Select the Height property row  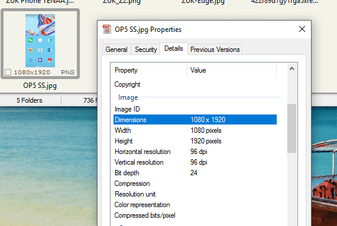(x=195, y=141)
